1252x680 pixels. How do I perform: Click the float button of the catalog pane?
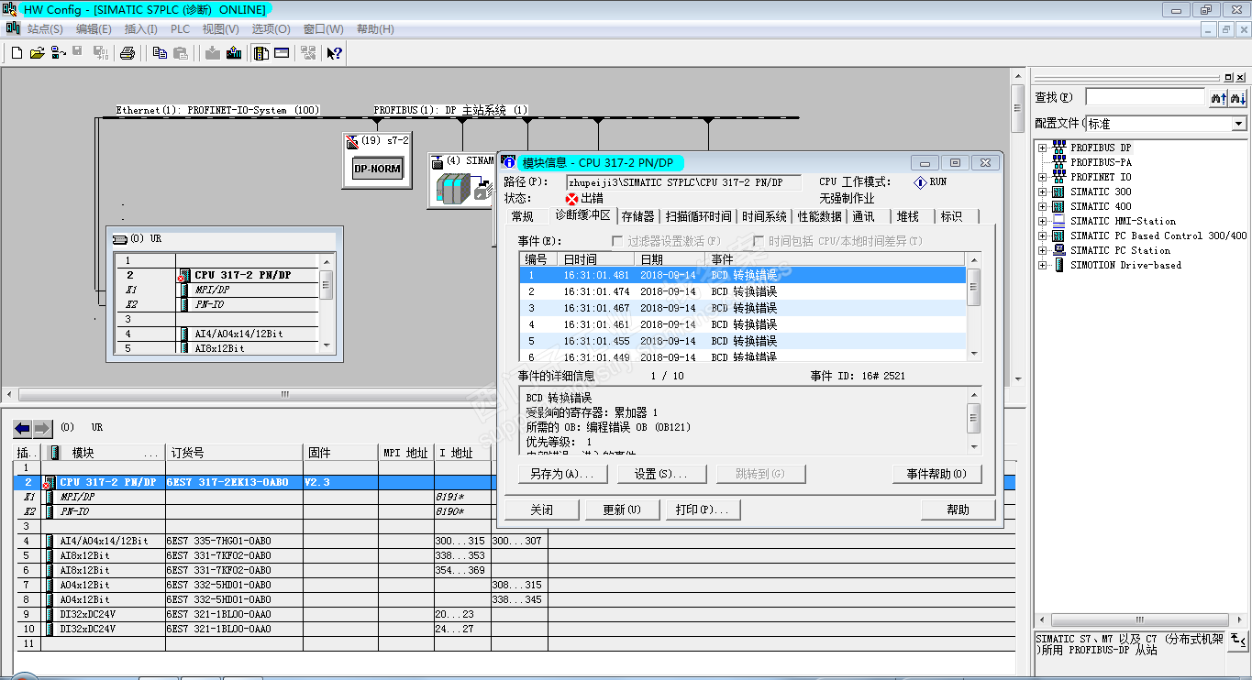1229,77
